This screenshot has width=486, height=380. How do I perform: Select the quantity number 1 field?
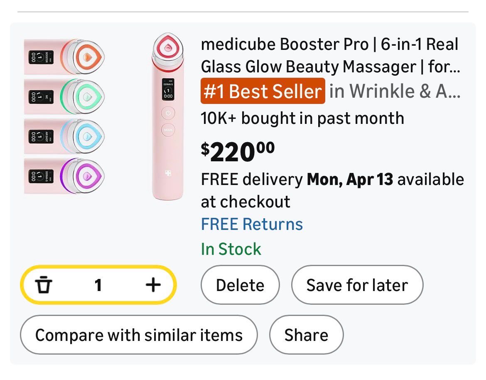tap(98, 285)
